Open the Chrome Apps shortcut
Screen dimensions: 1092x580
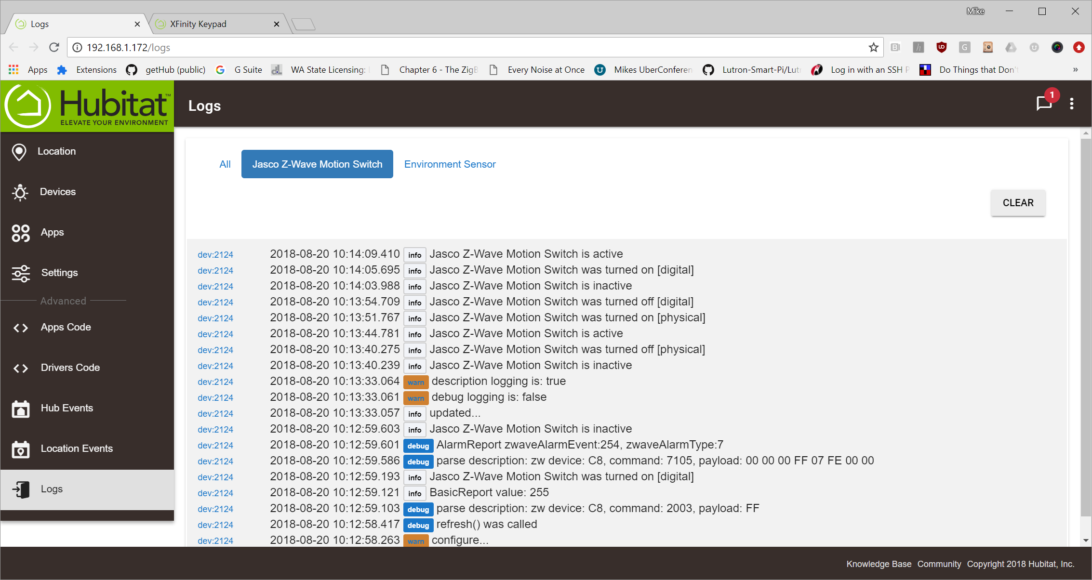click(28, 70)
